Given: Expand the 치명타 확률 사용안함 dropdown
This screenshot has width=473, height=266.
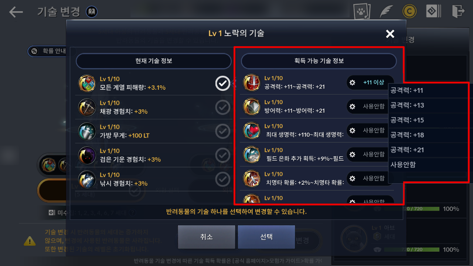Looking at the screenshot, I should pos(370,178).
